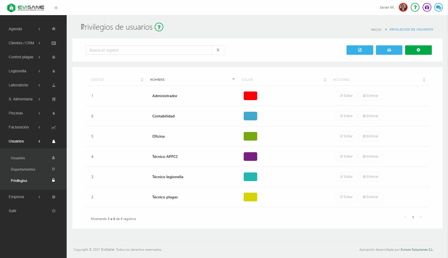Click the Busca un registro search field
This screenshot has width=448, height=258.
pyautogui.click(x=149, y=50)
